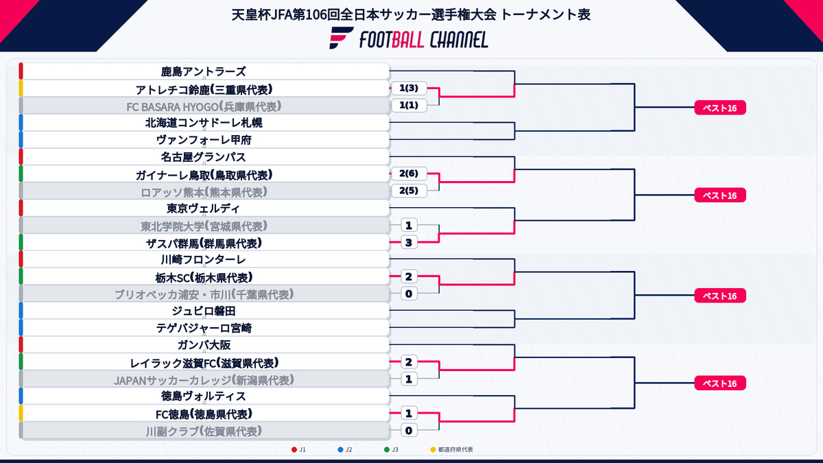Viewport: 823px width, 463px height.
Task: Select the ガンバ大阪 team row
Action: point(204,345)
